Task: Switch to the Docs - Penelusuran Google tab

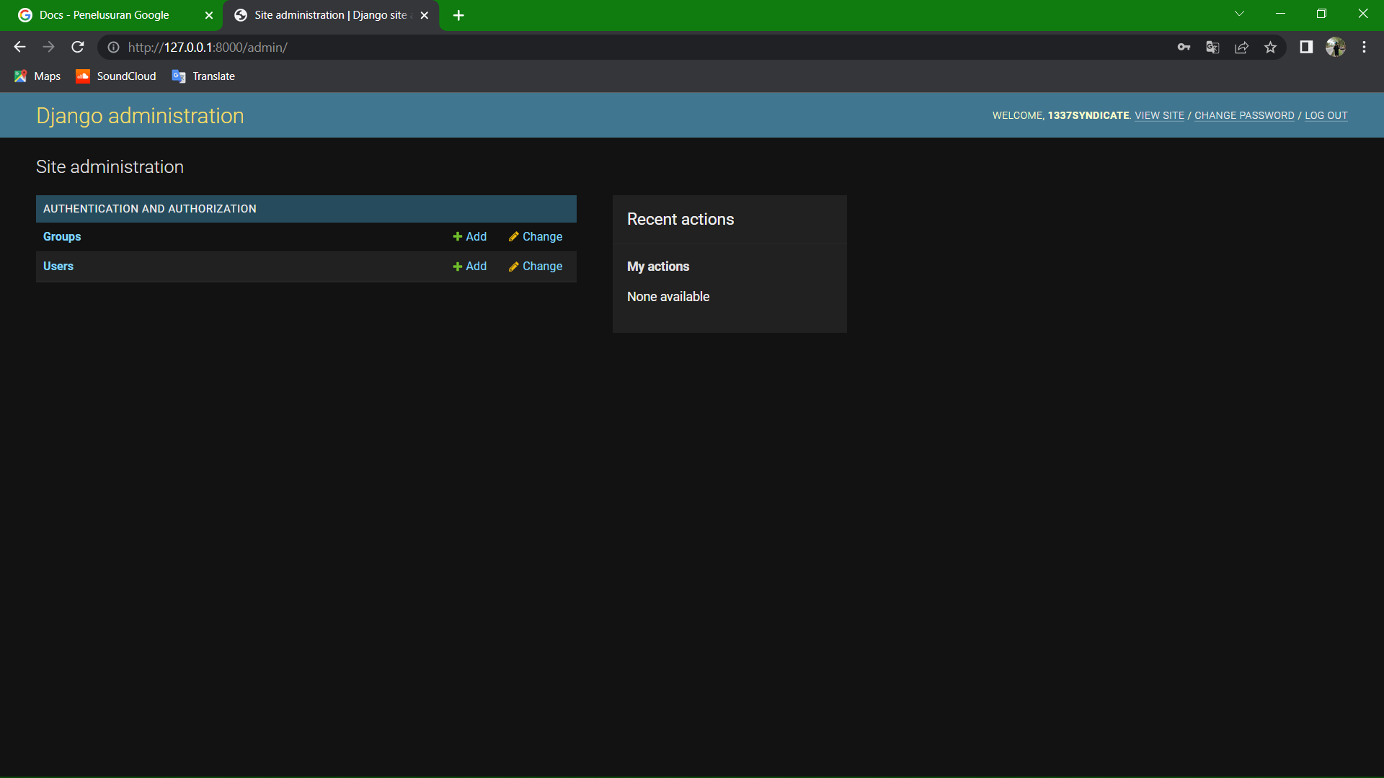Action: pyautogui.click(x=105, y=15)
